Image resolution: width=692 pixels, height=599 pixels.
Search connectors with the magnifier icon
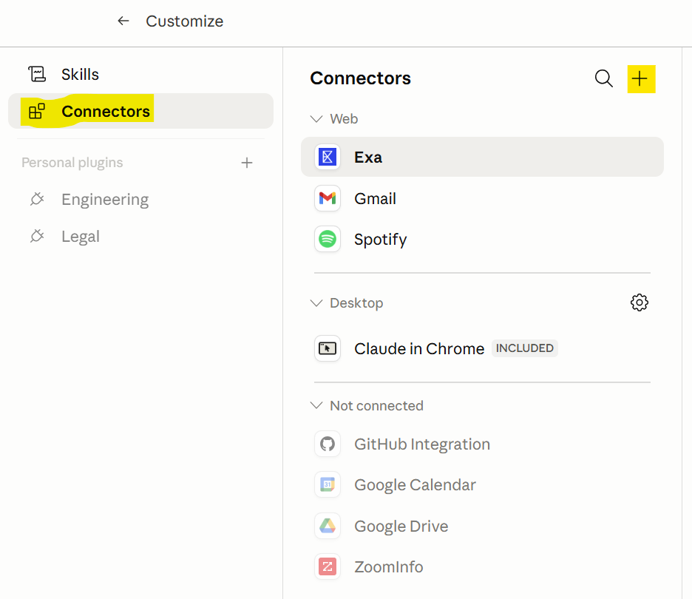[604, 78]
